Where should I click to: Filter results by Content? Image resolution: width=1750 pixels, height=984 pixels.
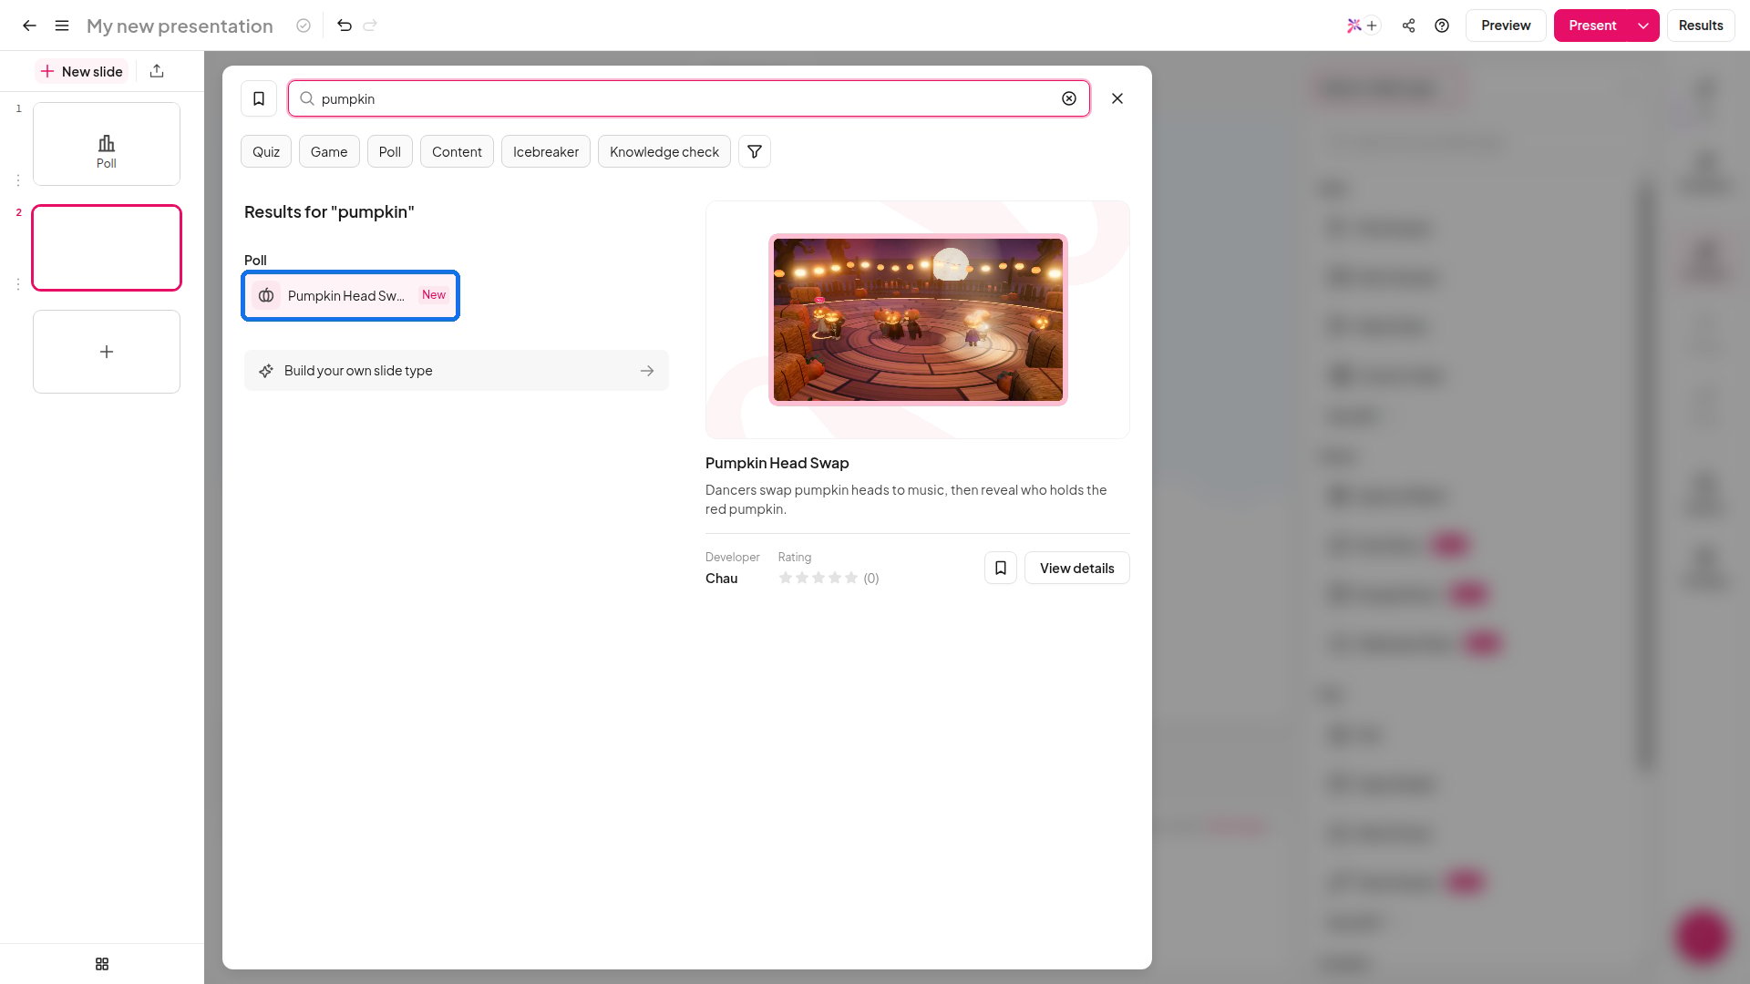click(457, 152)
